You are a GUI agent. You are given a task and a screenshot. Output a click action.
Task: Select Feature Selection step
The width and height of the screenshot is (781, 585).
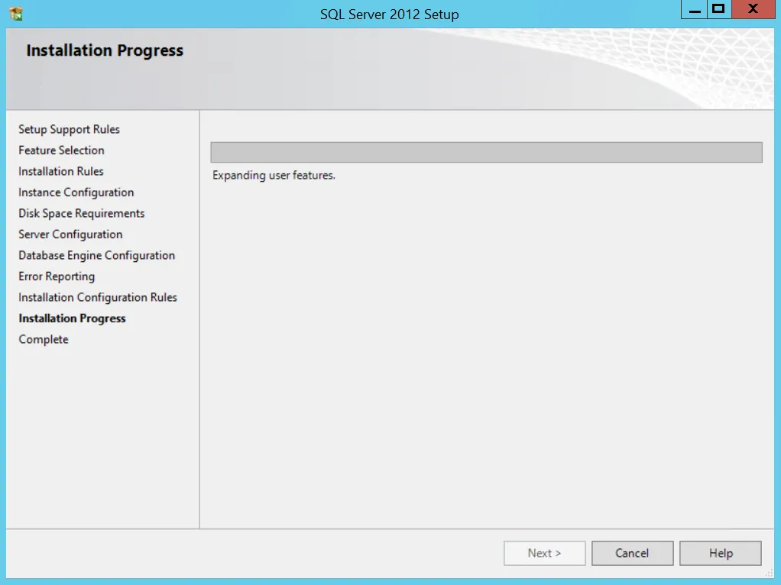tap(61, 150)
